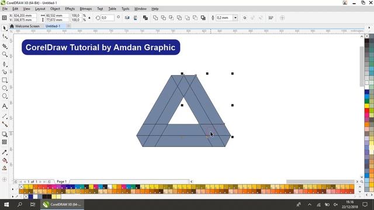Switch to the Untitled-1 document tab
Image resolution: width=374 pixels, height=210 pixels.
pyautogui.click(x=53, y=26)
